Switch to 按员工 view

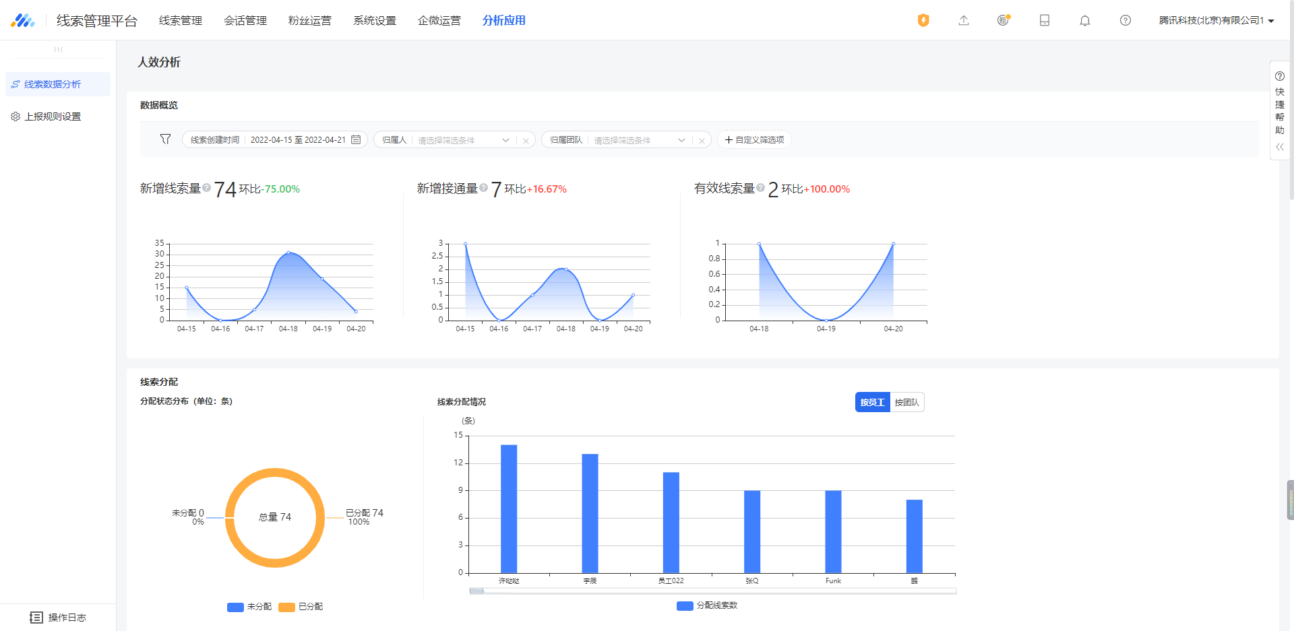tap(872, 402)
